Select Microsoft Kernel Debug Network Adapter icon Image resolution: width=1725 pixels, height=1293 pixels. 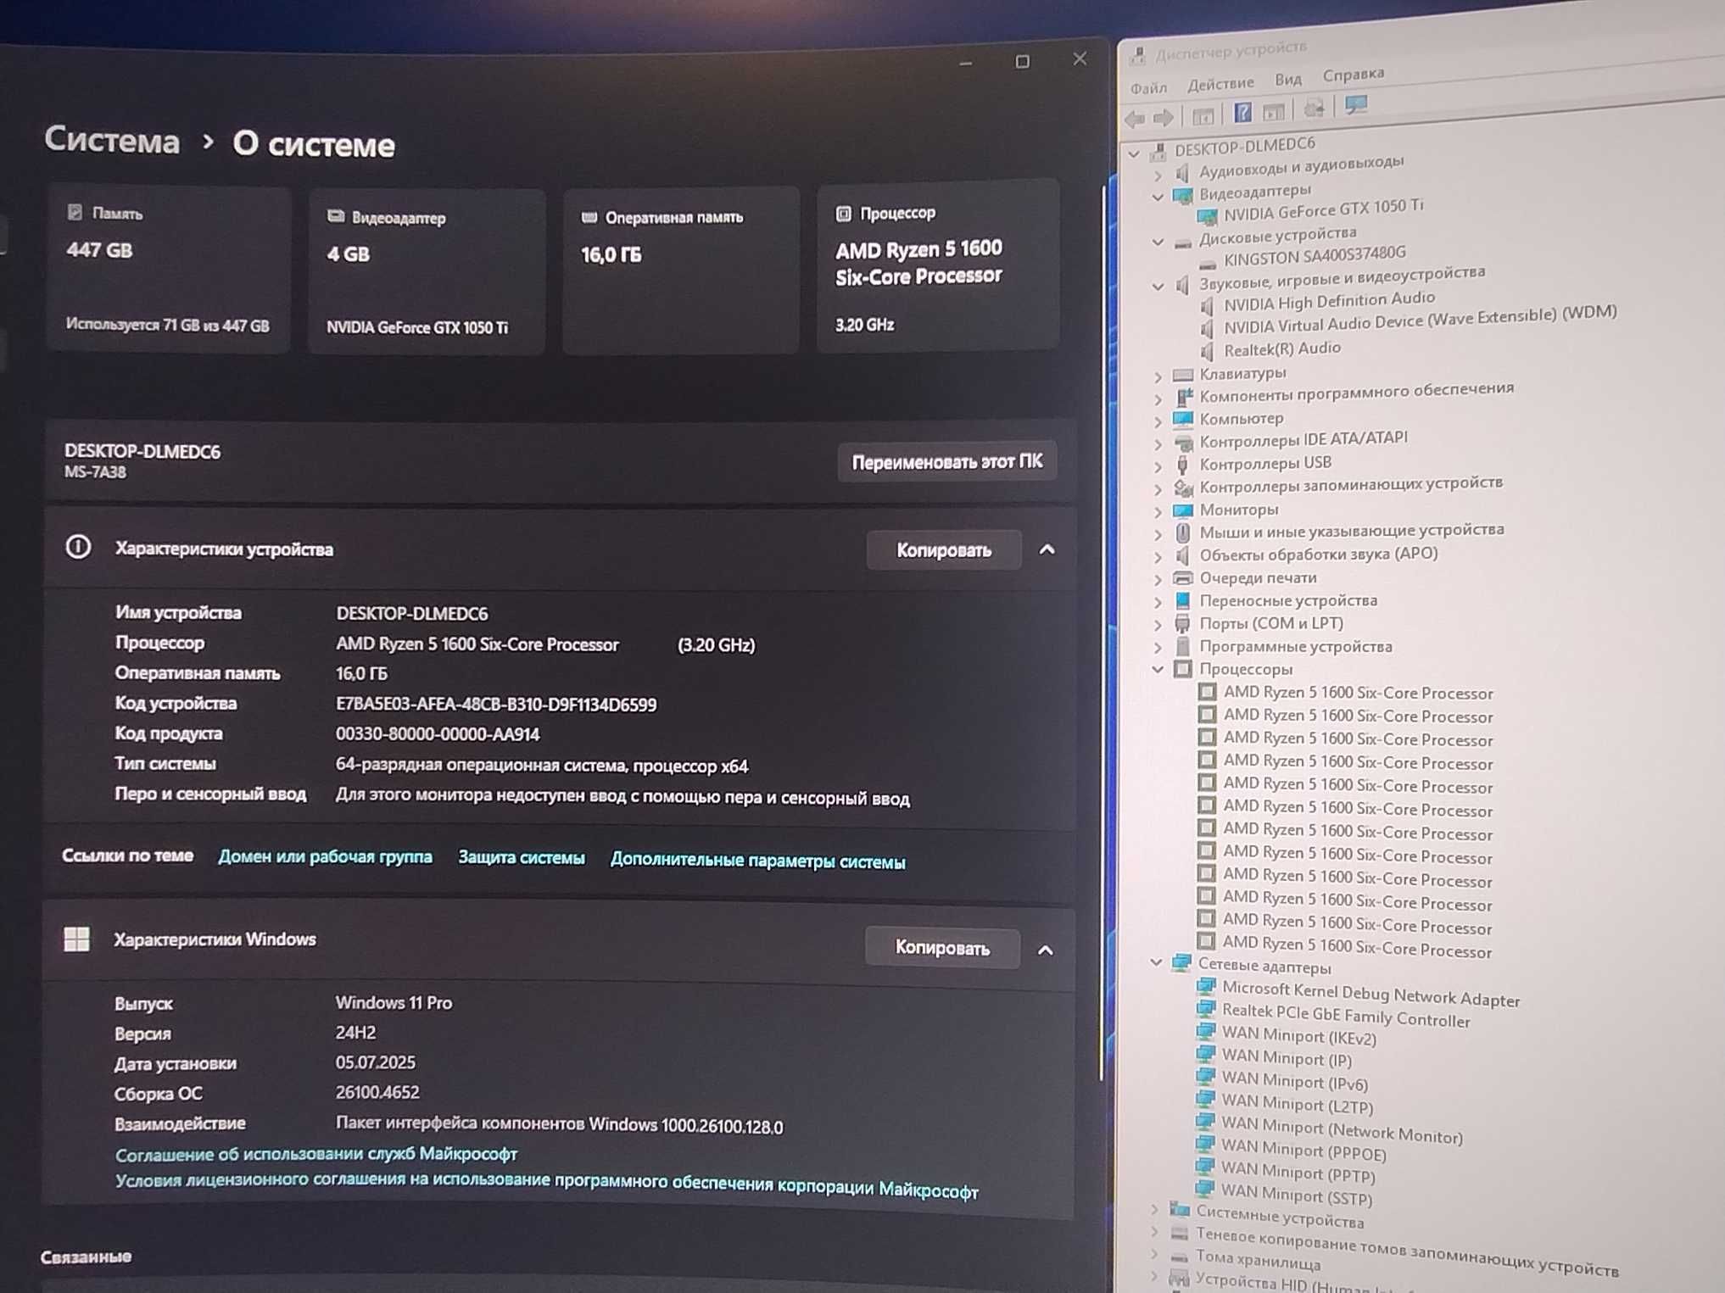(x=1206, y=986)
